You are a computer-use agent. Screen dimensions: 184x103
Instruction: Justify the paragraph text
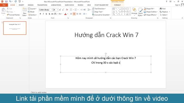[80, 14]
